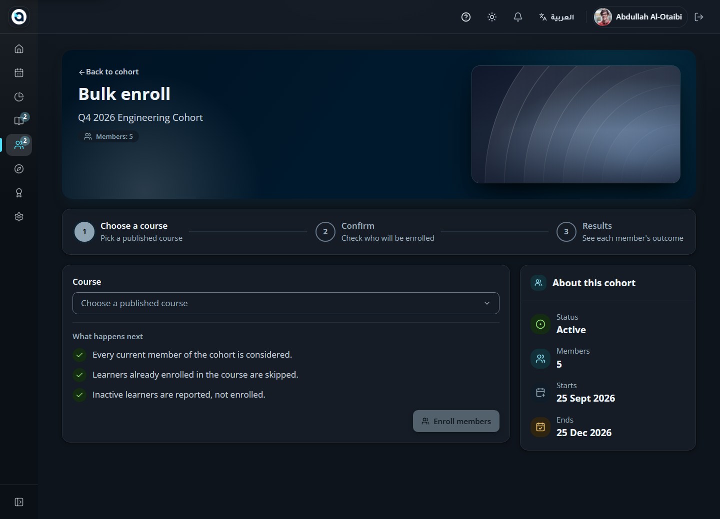Click the checkmark beside Every current member text

tap(79, 355)
